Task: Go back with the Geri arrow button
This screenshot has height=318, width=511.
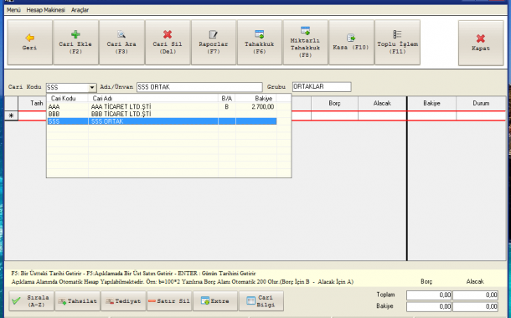Action: (x=29, y=43)
